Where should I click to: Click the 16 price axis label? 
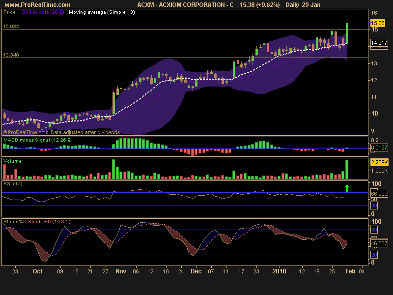[374, 13]
